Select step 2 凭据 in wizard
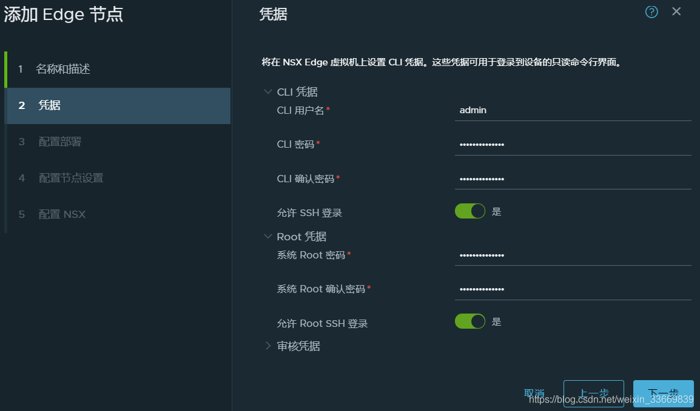 click(x=118, y=105)
